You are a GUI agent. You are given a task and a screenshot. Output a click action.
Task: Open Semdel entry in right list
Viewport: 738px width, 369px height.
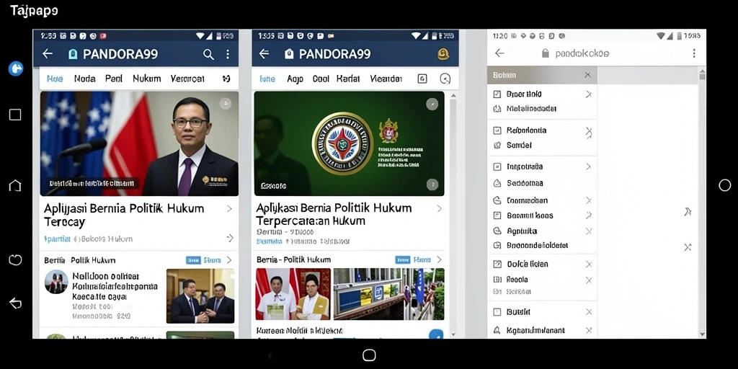(x=519, y=146)
